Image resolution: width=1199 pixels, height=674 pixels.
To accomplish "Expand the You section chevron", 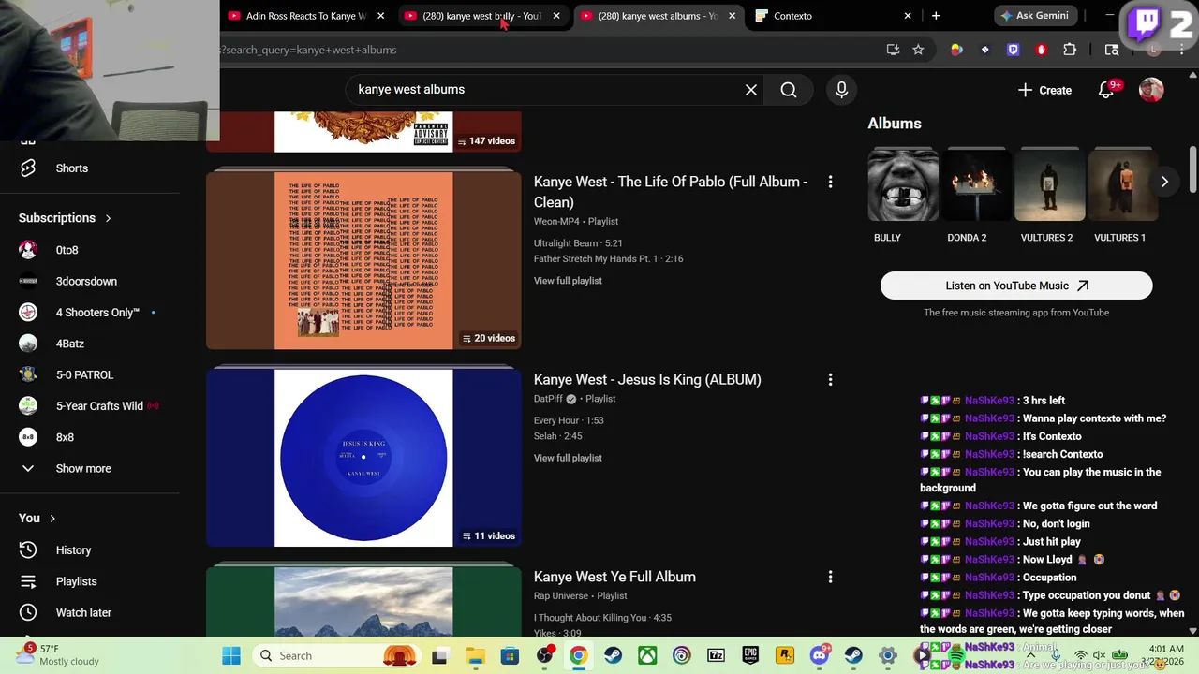I will tap(52, 519).
